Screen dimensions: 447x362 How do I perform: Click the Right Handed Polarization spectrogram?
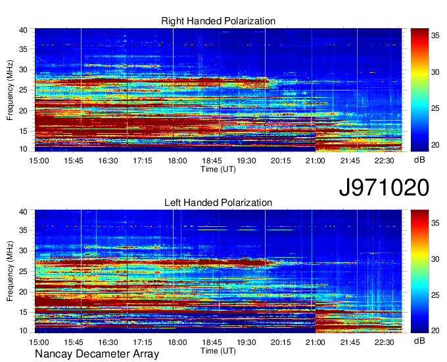[218, 90]
